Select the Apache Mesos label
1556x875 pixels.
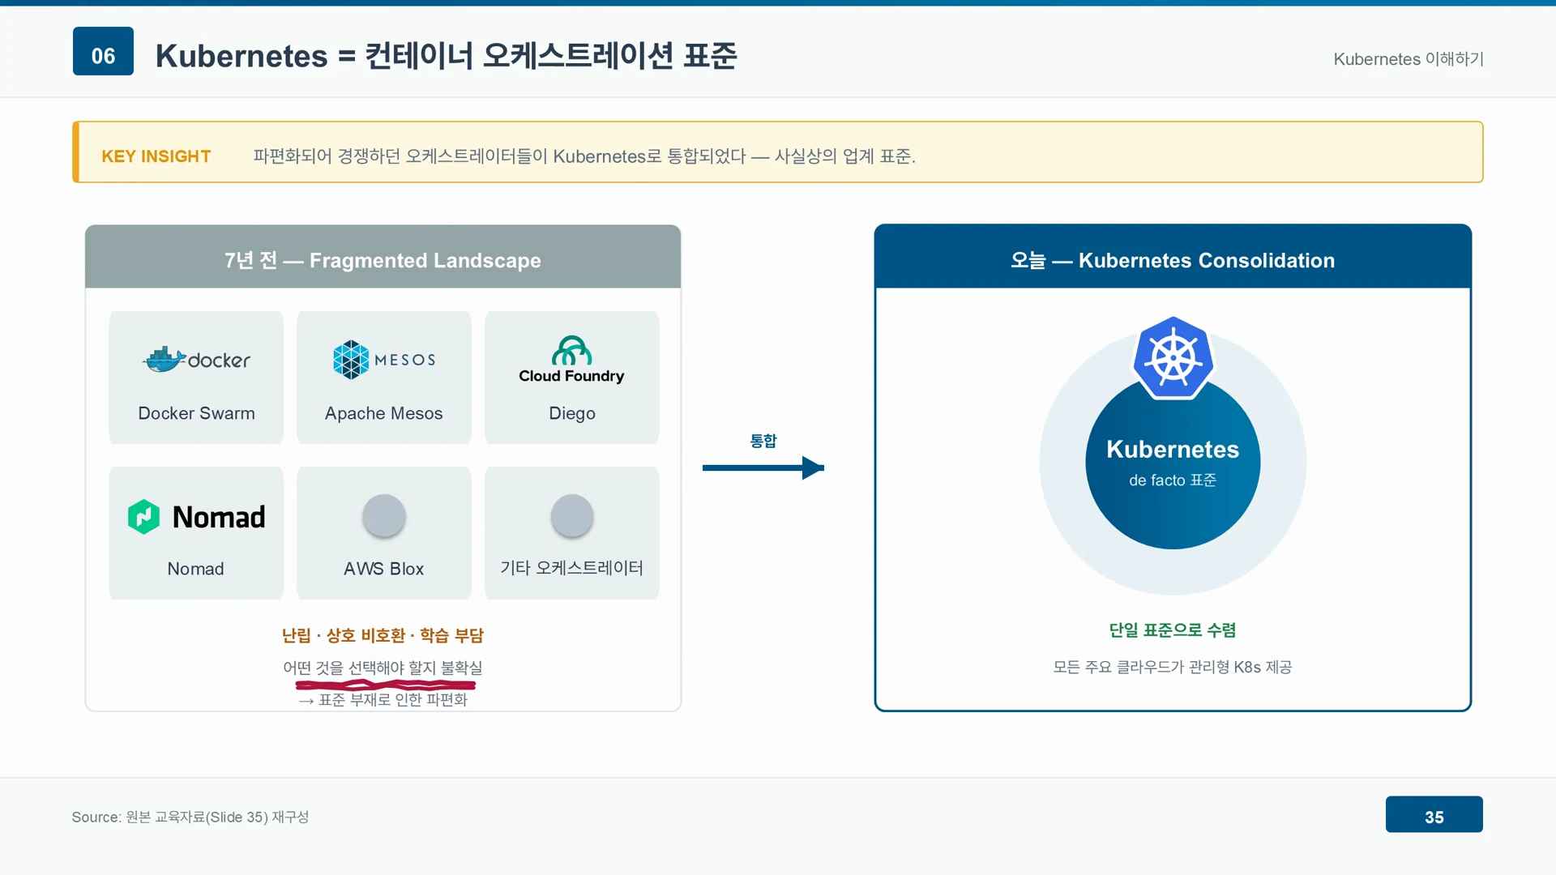coord(383,413)
